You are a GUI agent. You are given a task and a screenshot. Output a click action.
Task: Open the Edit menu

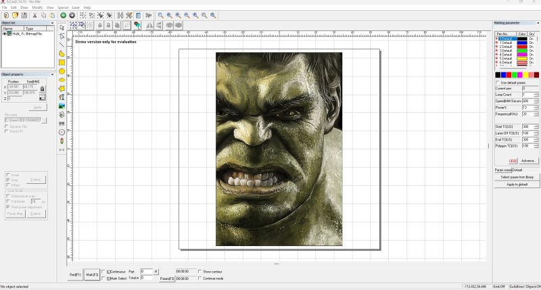pyautogui.click(x=14, y=7)
